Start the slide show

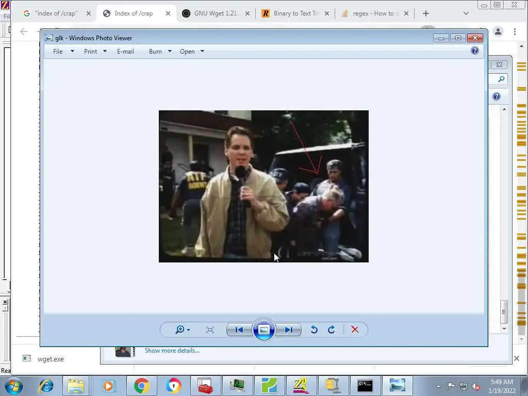(x=263, y=329)
